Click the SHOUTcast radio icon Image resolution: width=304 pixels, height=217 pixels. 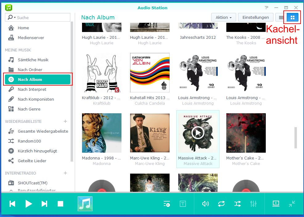click(x=11, y=183)
